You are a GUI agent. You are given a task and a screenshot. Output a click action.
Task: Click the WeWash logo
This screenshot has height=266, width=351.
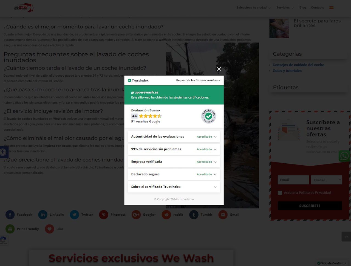(x=24, y=8)
